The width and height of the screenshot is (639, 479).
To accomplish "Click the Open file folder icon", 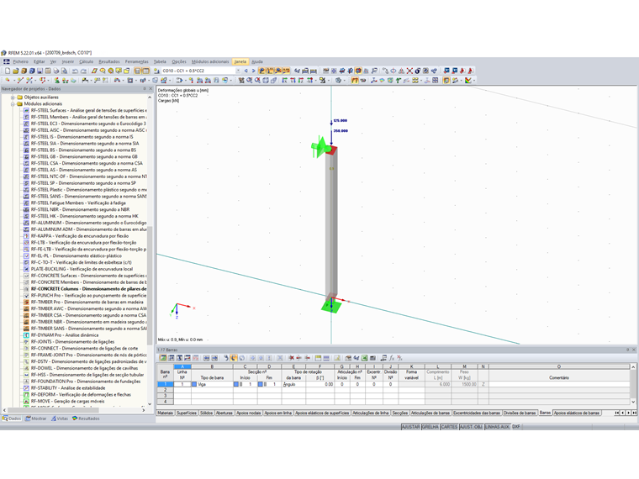I will pyautogui.click(x=15, y=71).
